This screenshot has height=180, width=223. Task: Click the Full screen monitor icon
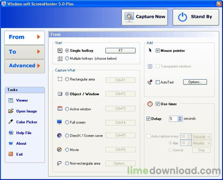pos(59,122)
